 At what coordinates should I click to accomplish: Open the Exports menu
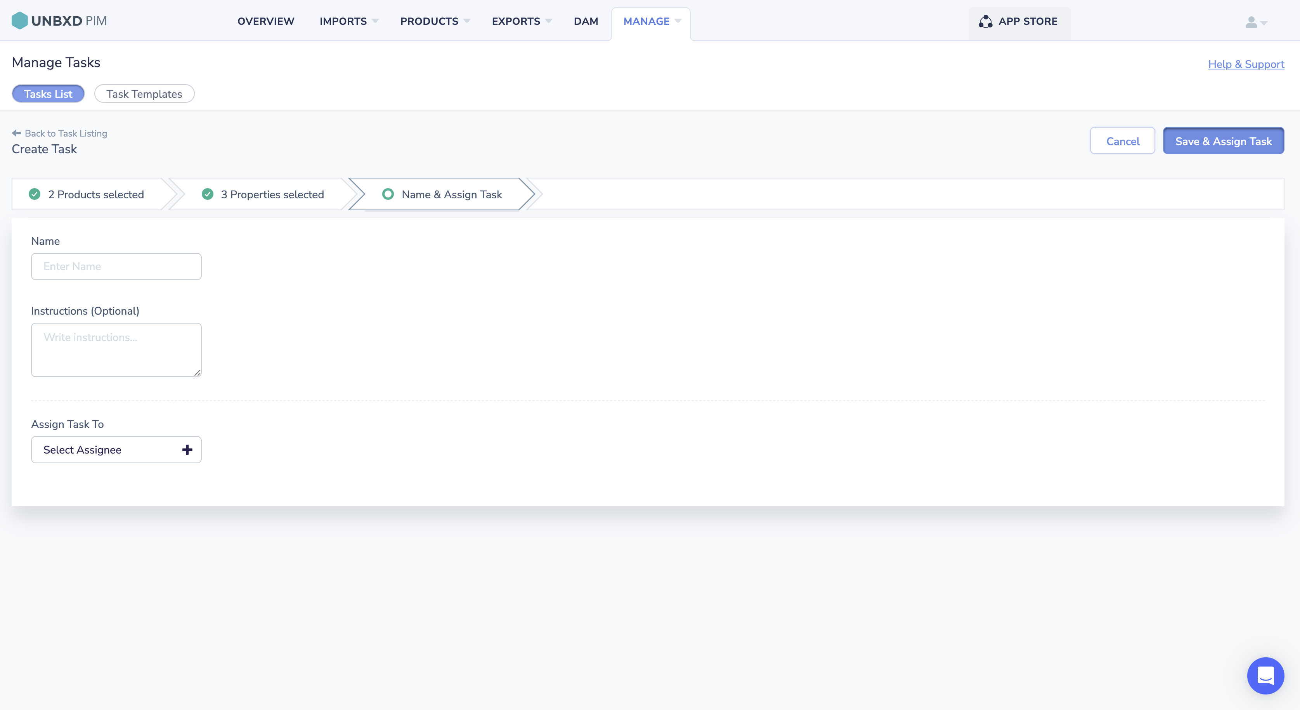(x=516, y=21)
